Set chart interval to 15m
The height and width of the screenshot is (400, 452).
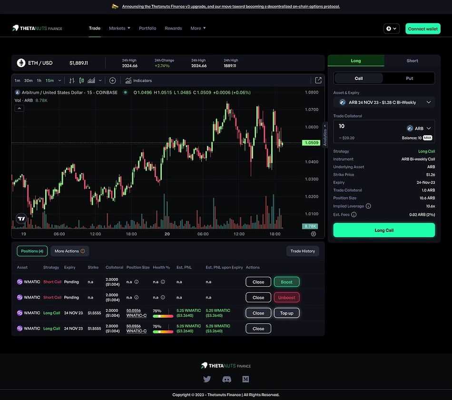click(49, 80)
